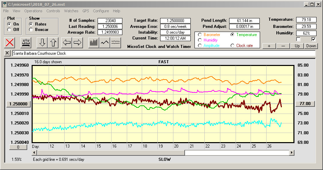Open the View menu
This screenshot has width=323, height=170.
coord(16,11)
